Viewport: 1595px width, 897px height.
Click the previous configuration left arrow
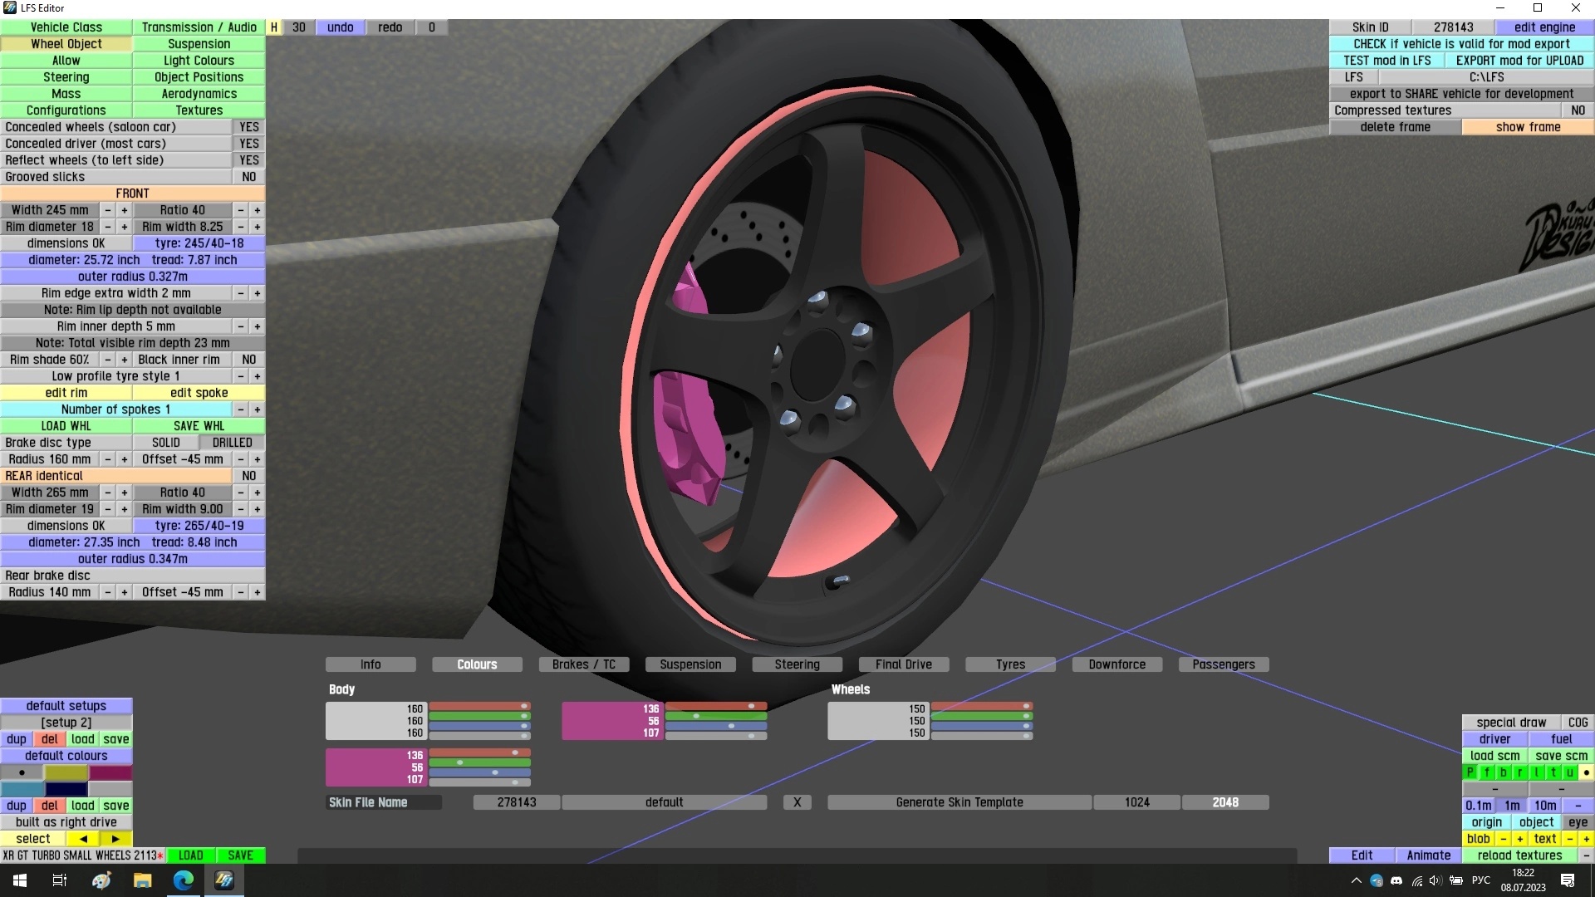point(83,839)
